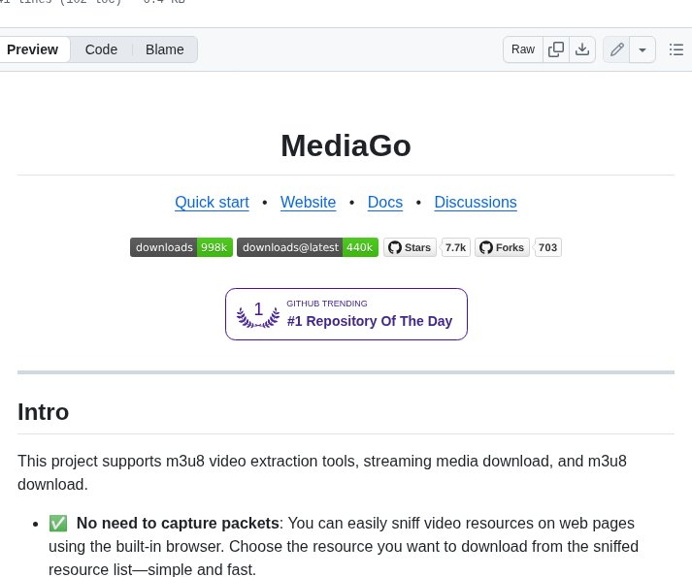Click the green checkmark emoji bullet

[x=58, y=524]
